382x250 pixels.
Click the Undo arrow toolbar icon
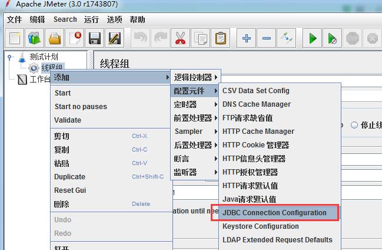click(140, 38)
